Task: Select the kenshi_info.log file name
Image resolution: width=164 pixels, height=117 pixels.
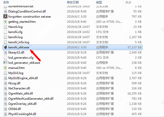Action: [x=19, y=42]
